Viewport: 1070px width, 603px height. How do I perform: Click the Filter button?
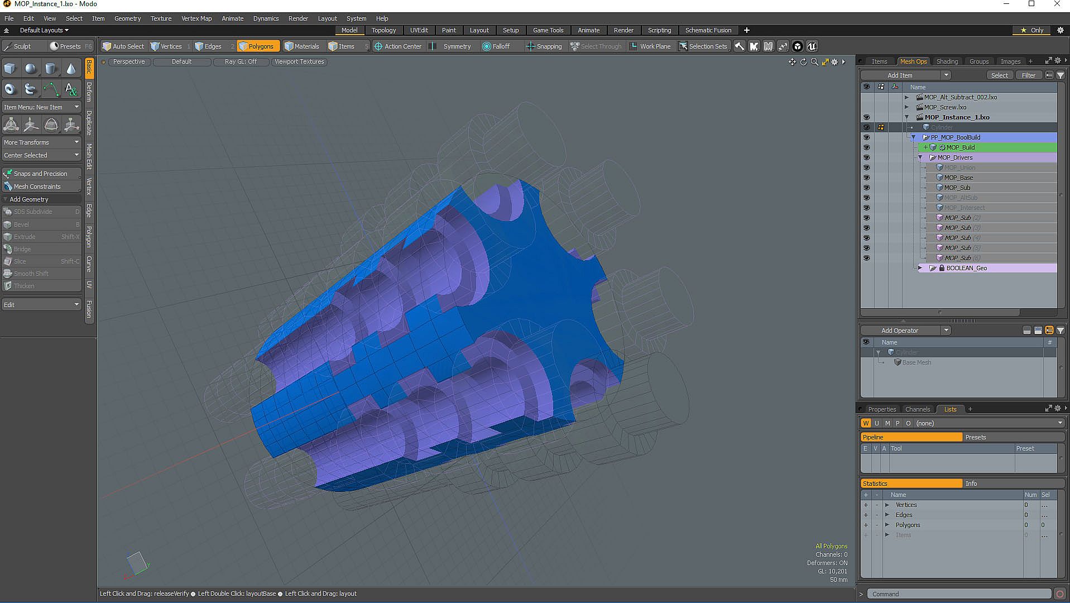point(1028,75)
